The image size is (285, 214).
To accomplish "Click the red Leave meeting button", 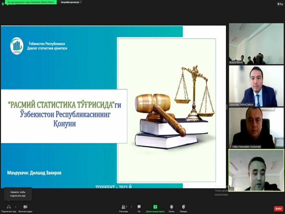I will click(x=278, y=208).
